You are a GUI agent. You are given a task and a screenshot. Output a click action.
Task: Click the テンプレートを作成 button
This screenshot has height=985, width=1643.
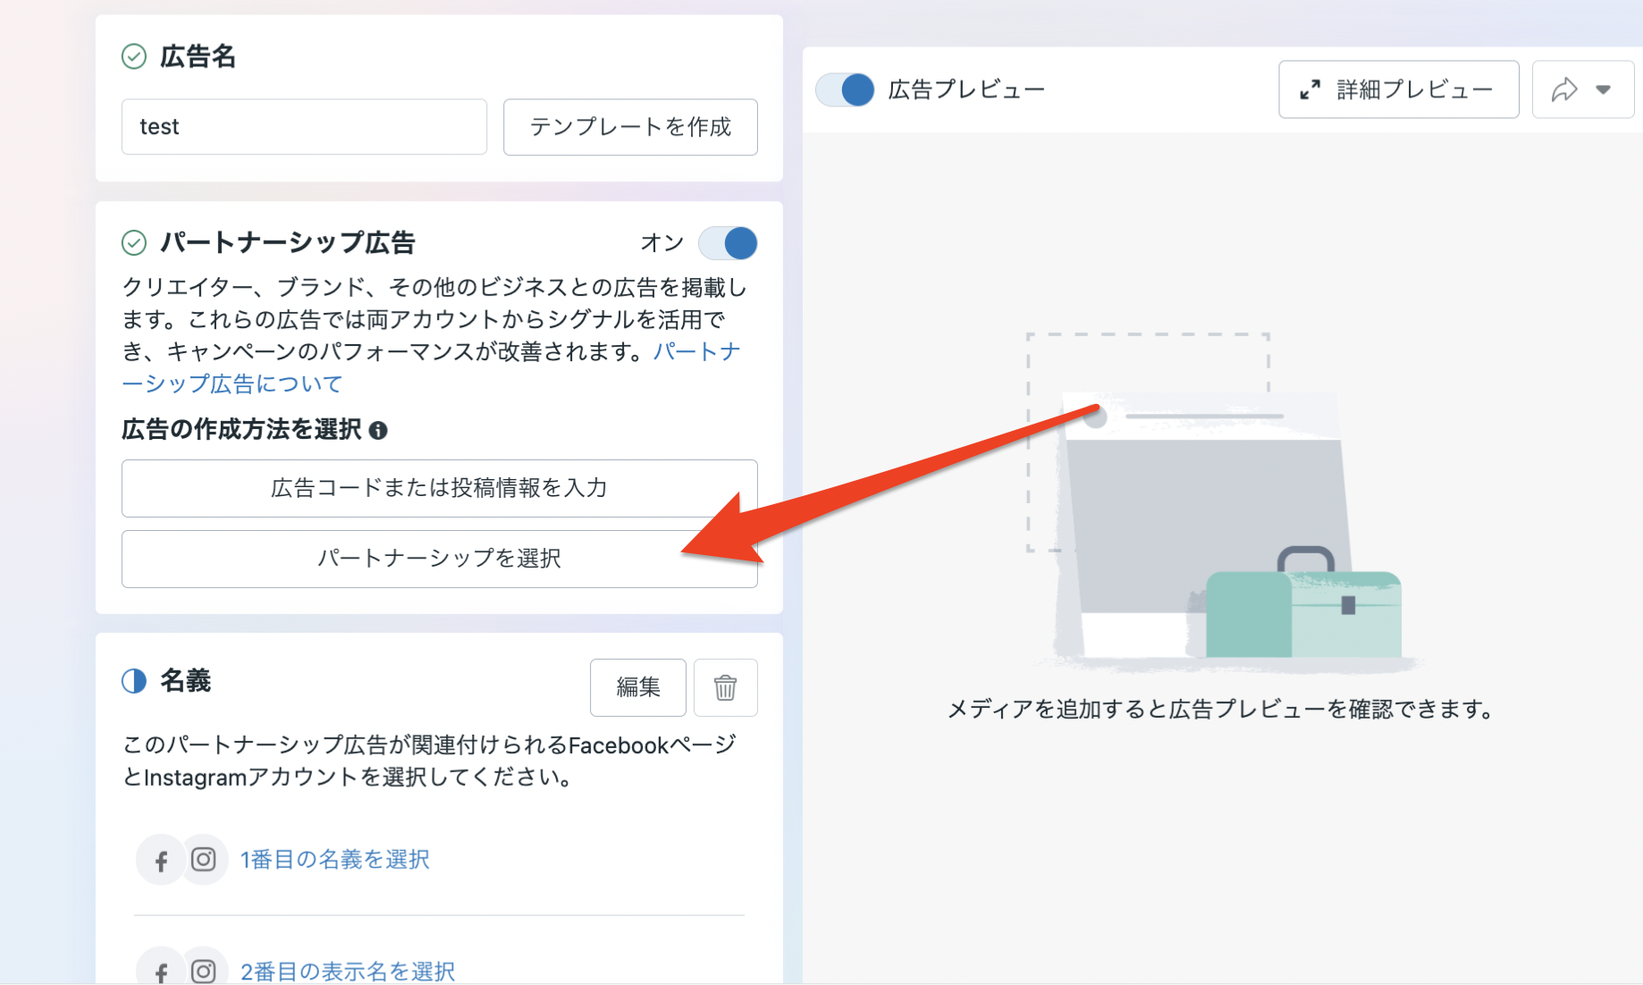coord(630,127)
